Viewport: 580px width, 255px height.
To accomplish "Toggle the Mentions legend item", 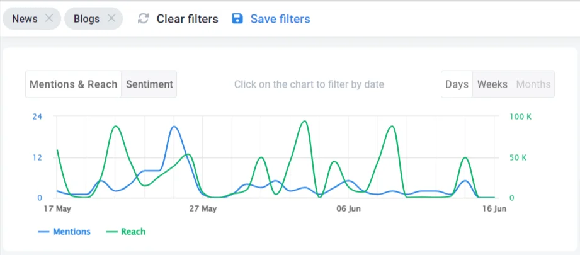I will tap(71, 232).
